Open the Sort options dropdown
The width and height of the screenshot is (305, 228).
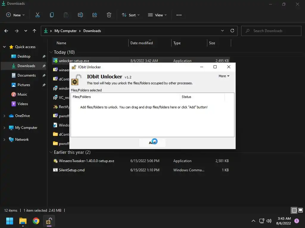point(130,15)
